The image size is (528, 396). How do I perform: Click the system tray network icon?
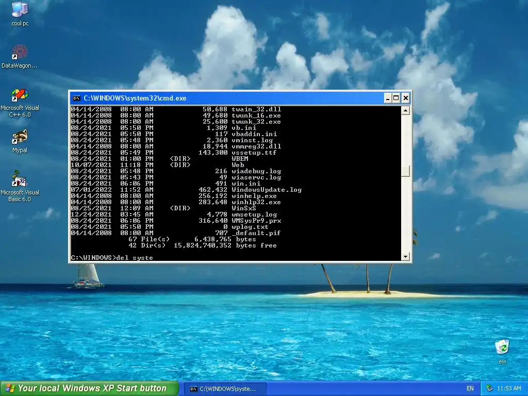490,388
